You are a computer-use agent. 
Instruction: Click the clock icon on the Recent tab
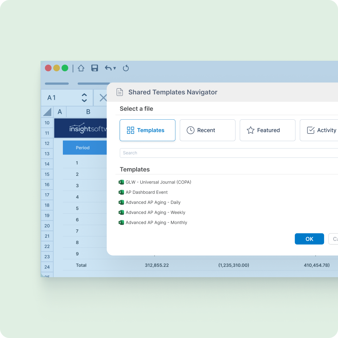pos(191,130)
